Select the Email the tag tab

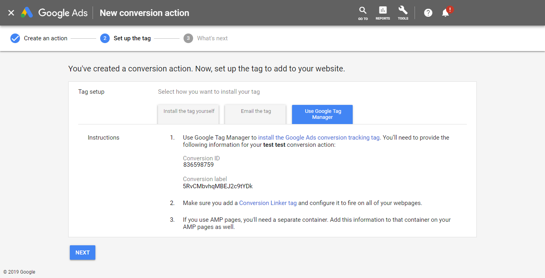(256, 114)
